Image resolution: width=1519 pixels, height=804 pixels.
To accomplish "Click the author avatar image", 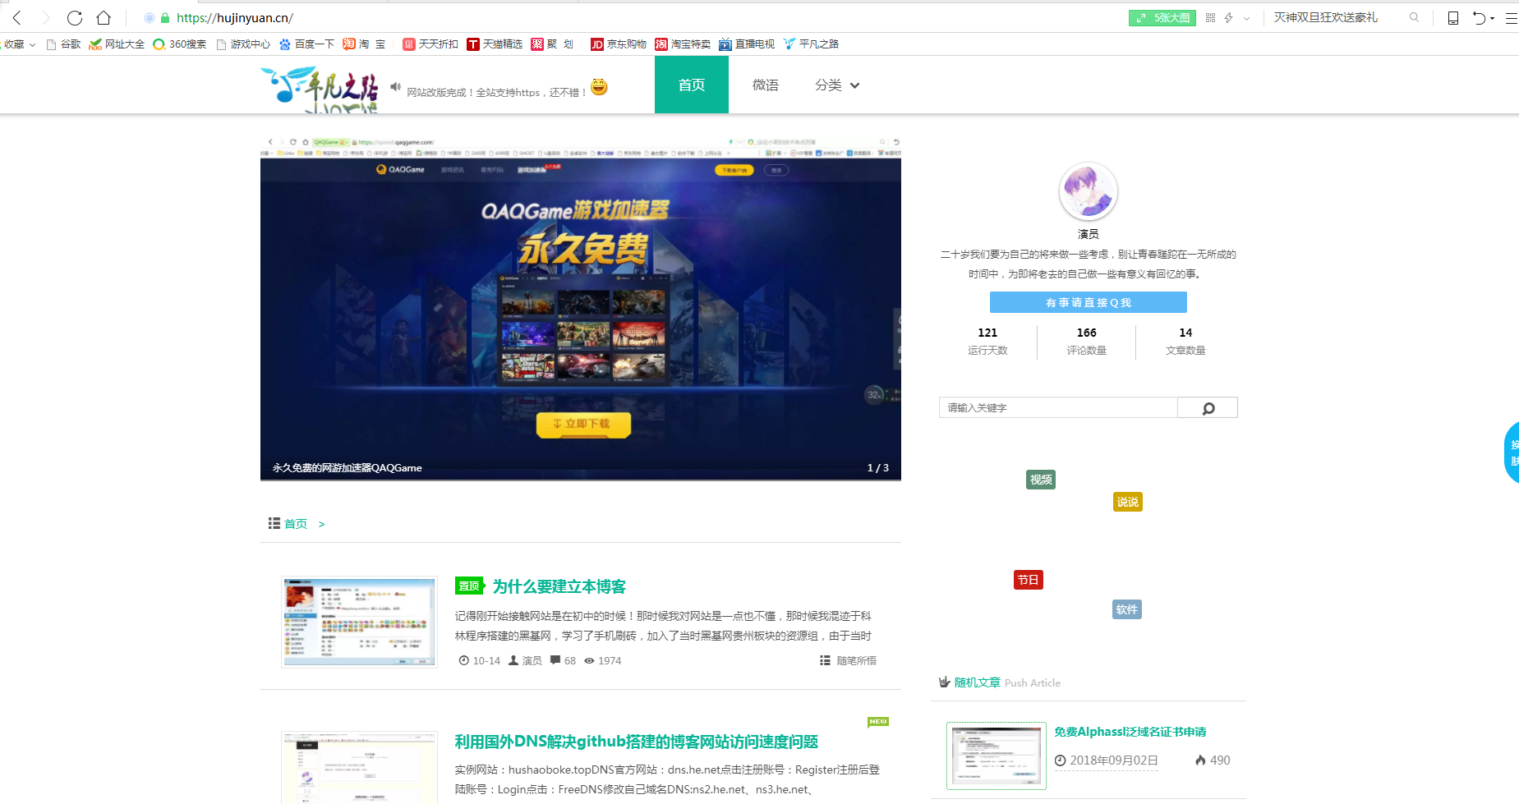I will 1088,191.
